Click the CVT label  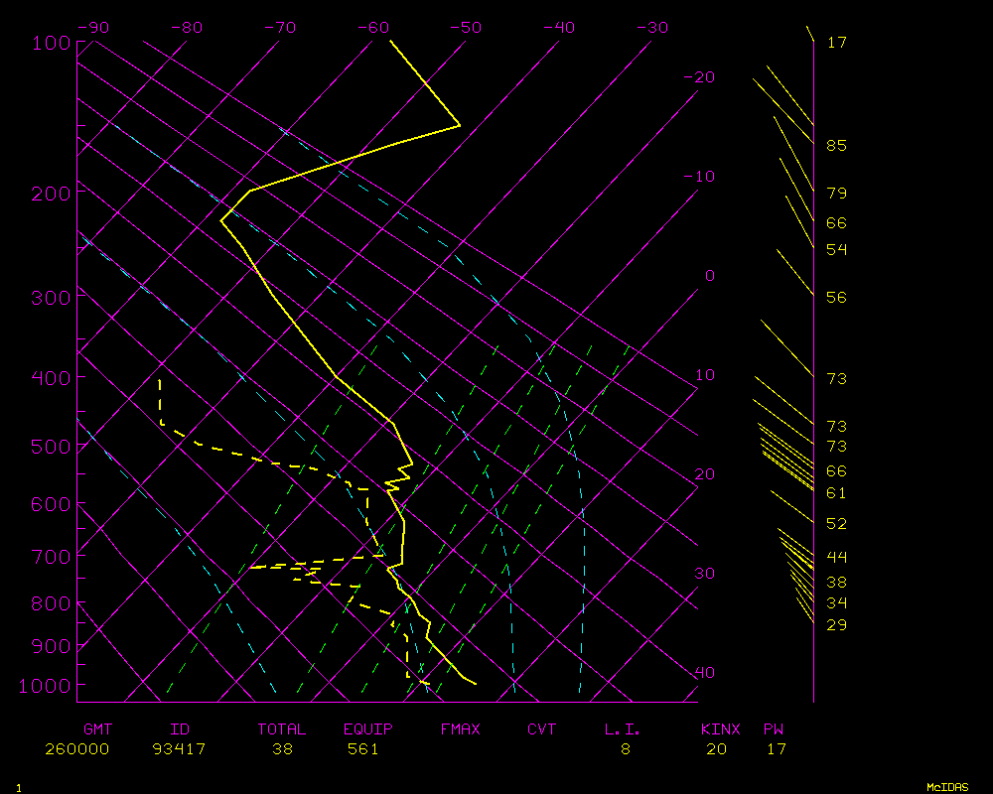click(x=541, y=729)
